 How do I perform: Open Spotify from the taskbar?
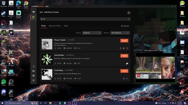[60, 103]
